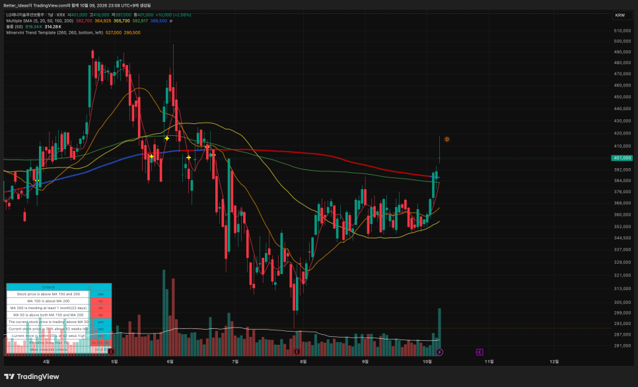The image size is (638, 387).
Task: Click 'MA 200 is trending at least 1 month' row
Action: point(48,308)
